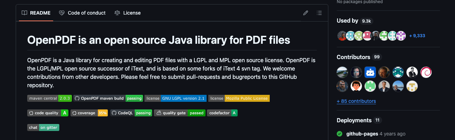Open the CodeQL passing badge
This screenshot has height=140, width=455.
[131, 113]
